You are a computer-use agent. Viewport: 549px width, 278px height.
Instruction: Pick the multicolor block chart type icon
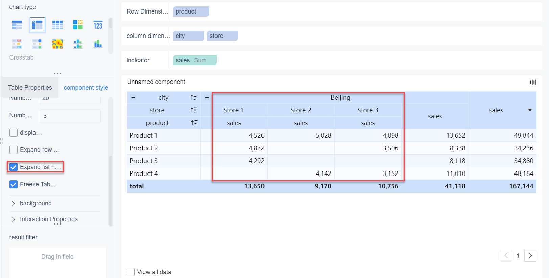tap(78, 25)
